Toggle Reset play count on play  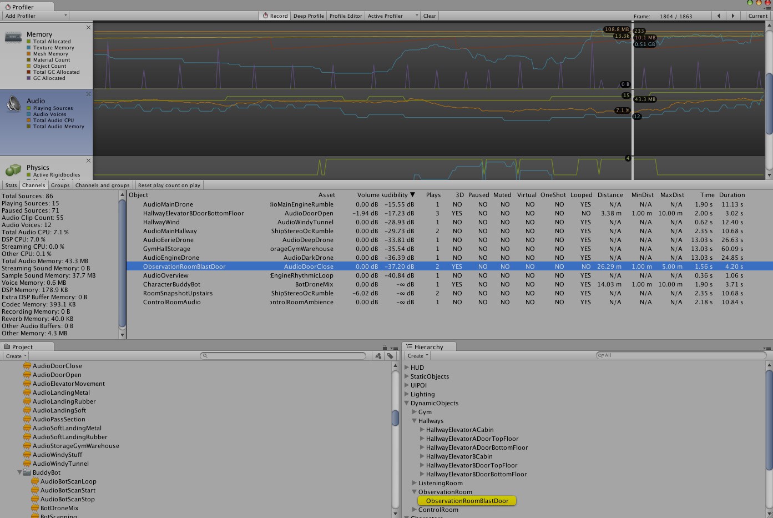pyautogui.click(x=169, y=185)
